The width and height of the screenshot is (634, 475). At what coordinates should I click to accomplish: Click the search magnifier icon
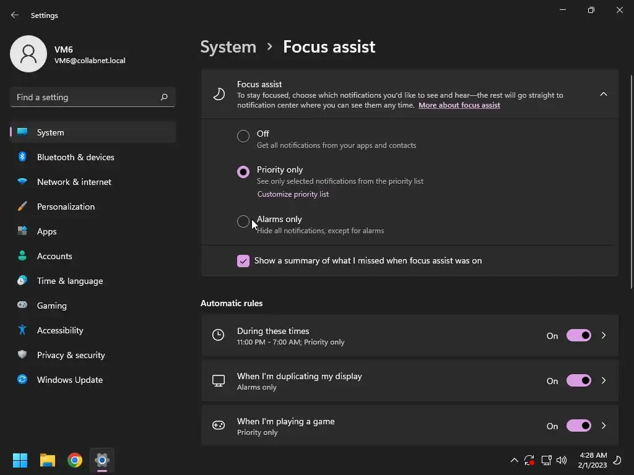164,97
